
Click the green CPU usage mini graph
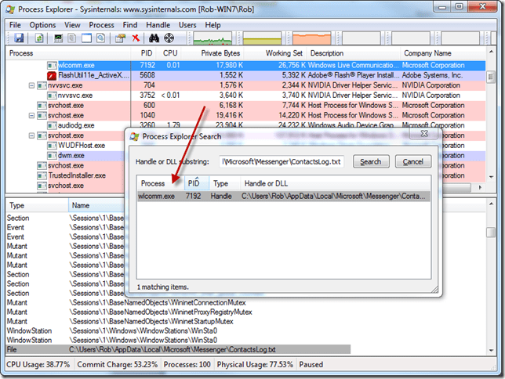(213, 38)
